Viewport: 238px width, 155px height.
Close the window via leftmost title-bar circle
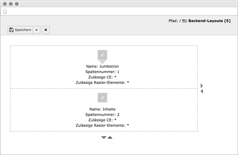pos(5,4)
